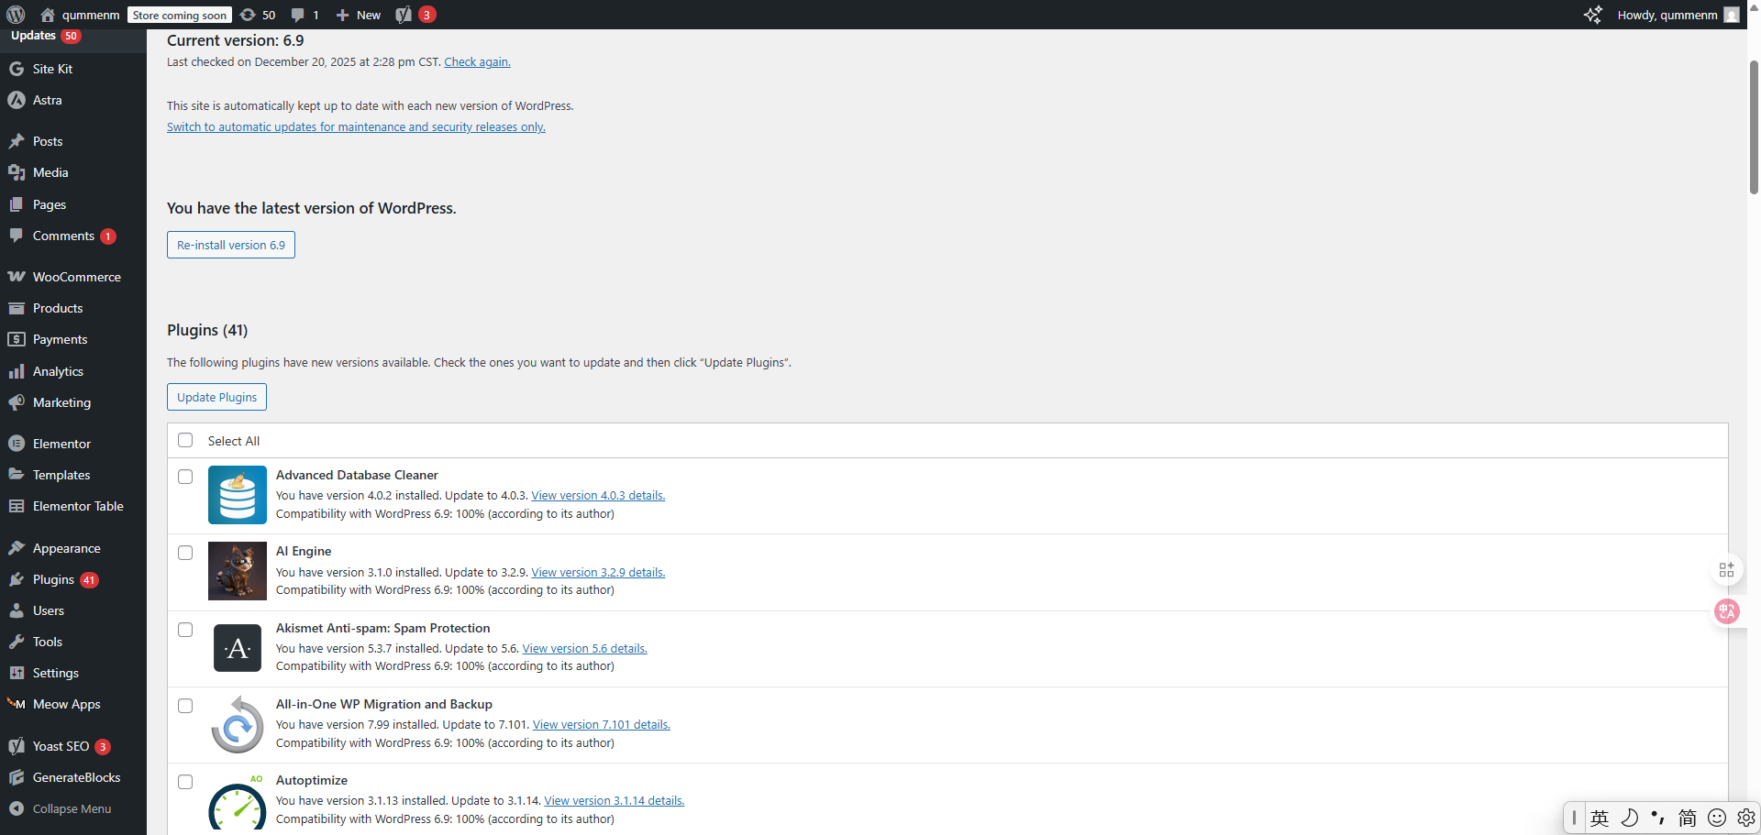The width and height of the screenshot is (1761, 835).
Task: Open View version 4.0.3 details link
Action: (x=597, y=495)
